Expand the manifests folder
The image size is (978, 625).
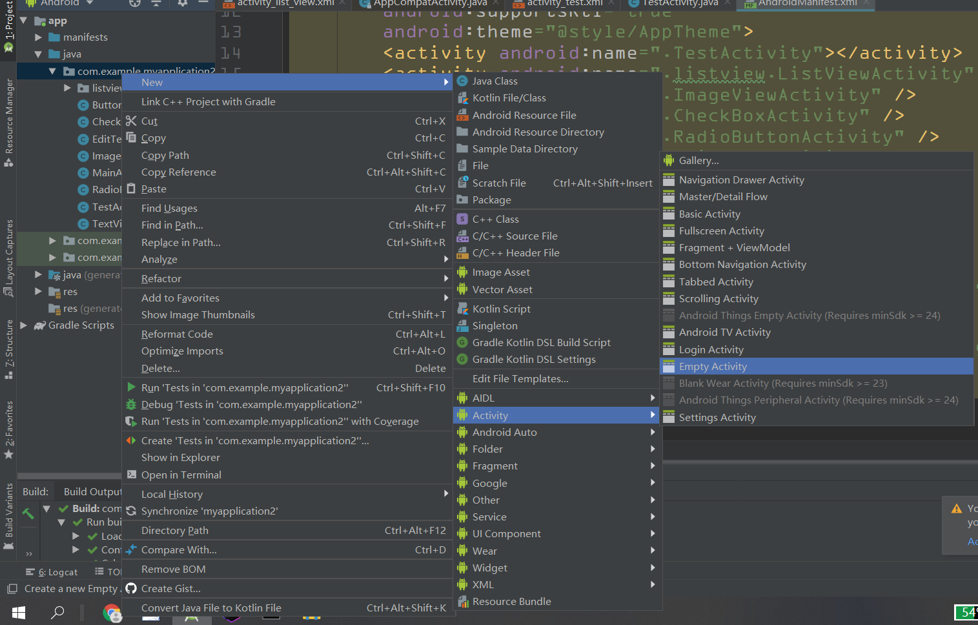pyautogui.click(x=38, y=37)
